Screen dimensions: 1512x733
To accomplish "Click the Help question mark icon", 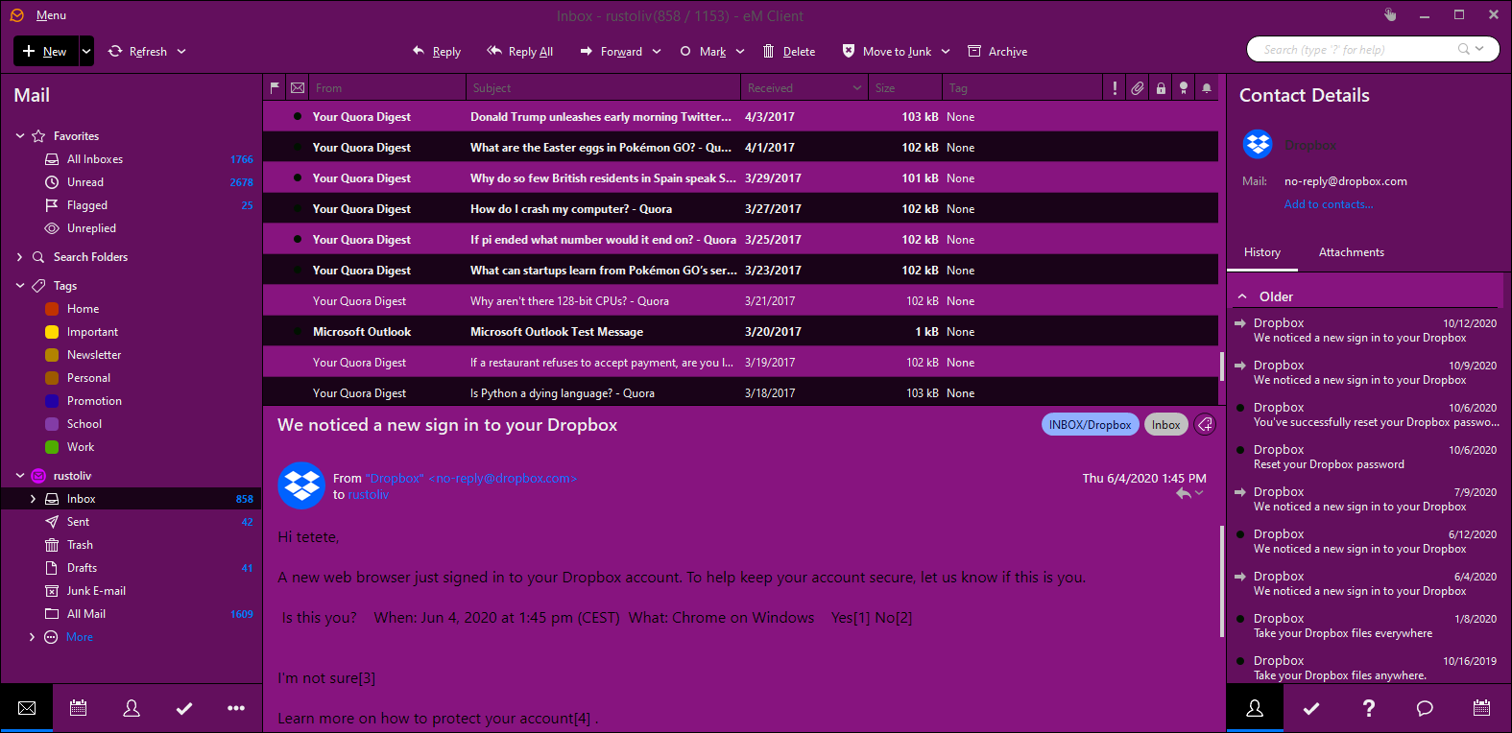I will (x=1368, y=708).
